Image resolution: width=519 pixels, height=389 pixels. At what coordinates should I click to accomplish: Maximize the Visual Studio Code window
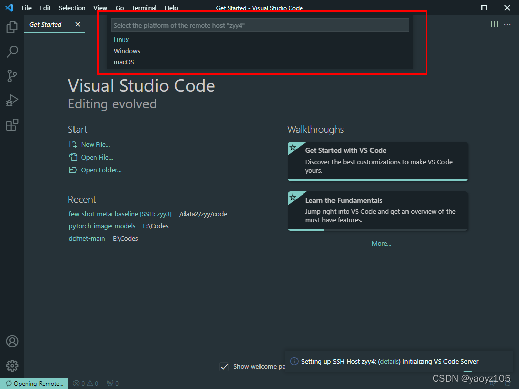click(484, 8)
